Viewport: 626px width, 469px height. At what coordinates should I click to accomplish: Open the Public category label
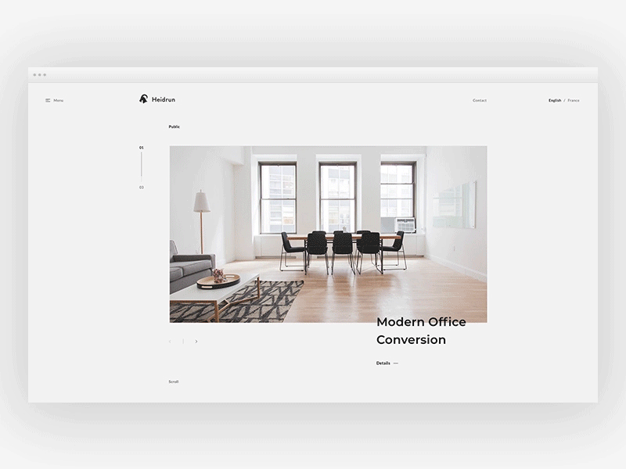coord(174,126)
